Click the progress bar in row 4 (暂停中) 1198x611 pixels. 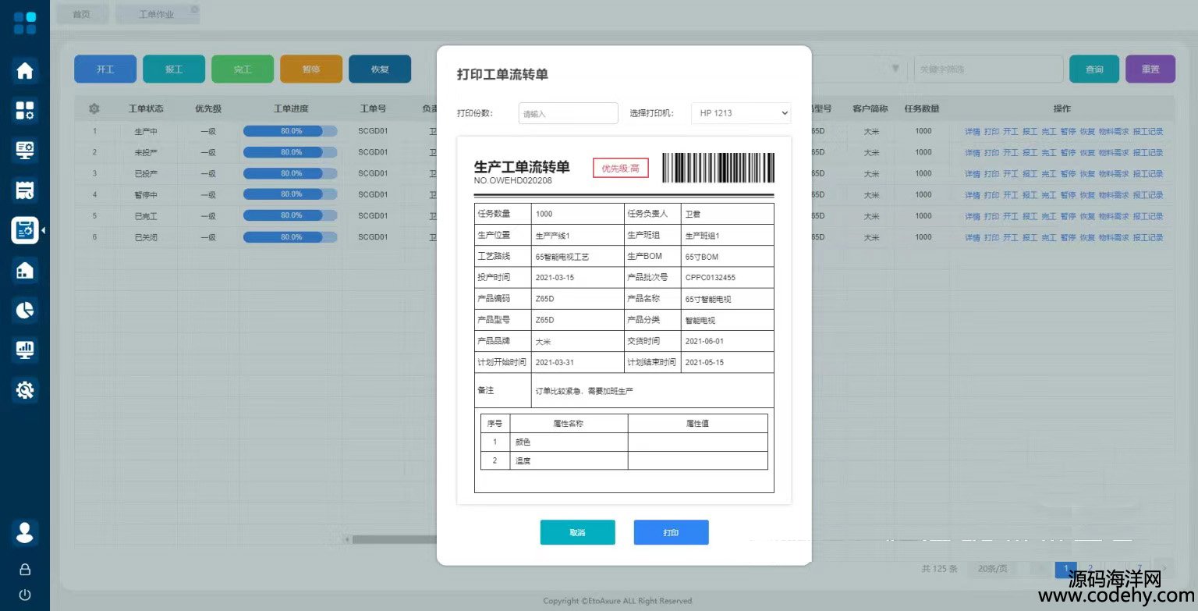click(290, 194)
